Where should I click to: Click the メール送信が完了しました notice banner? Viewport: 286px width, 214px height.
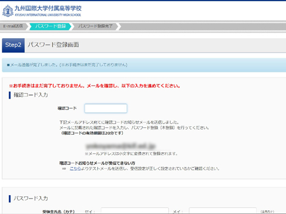[144, 65]
